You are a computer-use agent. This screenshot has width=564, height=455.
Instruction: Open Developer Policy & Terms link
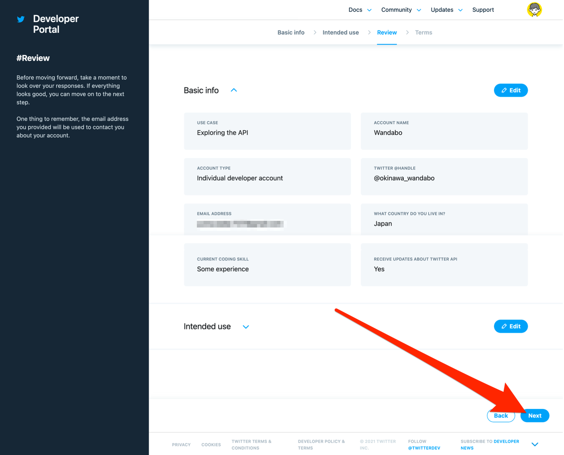pyautogui.click(x=321, y=445)
